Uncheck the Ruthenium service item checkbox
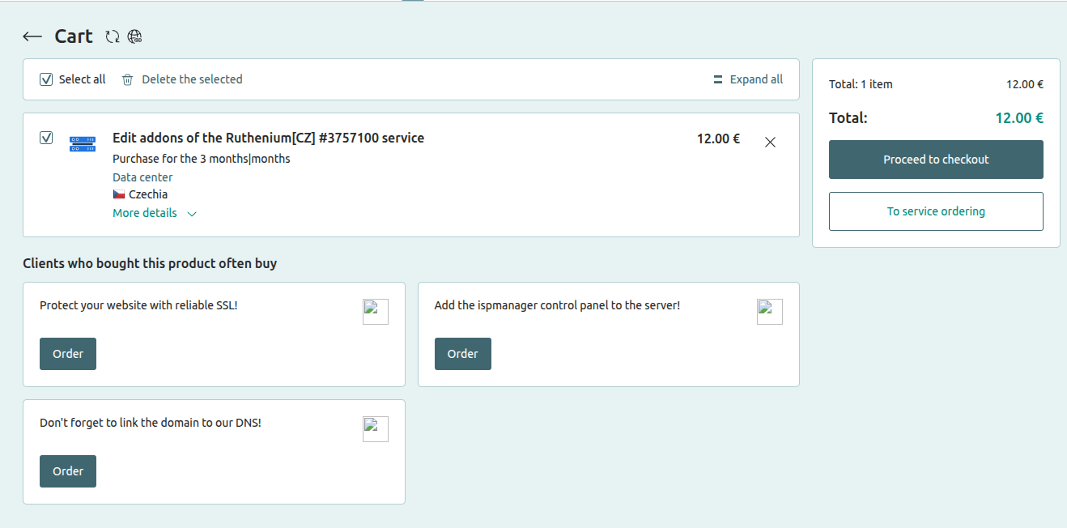Viewport: 1067px width, 528px height. pos(46,138)
